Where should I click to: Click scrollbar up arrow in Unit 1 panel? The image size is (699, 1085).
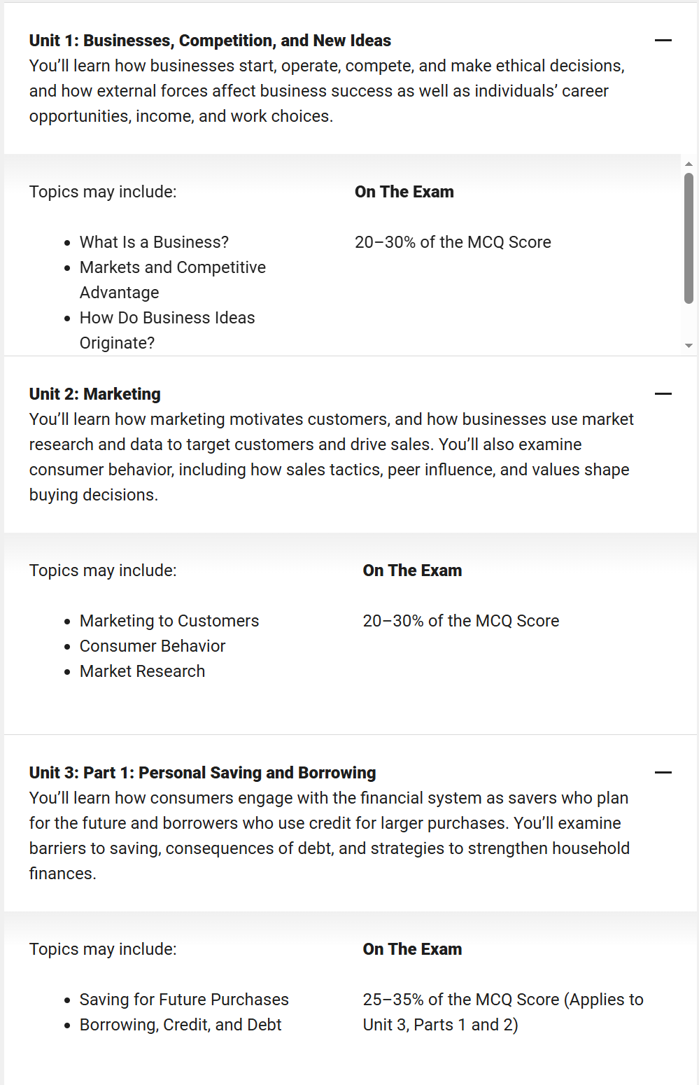(x=689, y=164)
